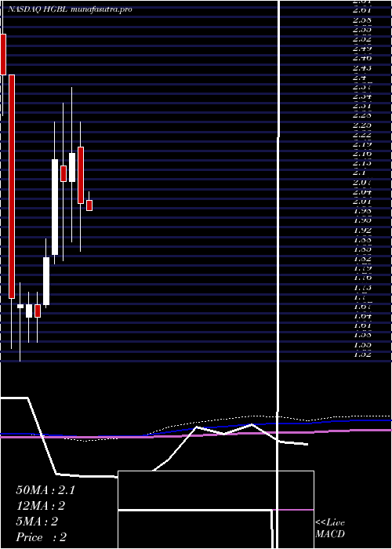Screen dimensions: 392x549
Task: Select the 2.43 price axis label
Action: point(362,67)
